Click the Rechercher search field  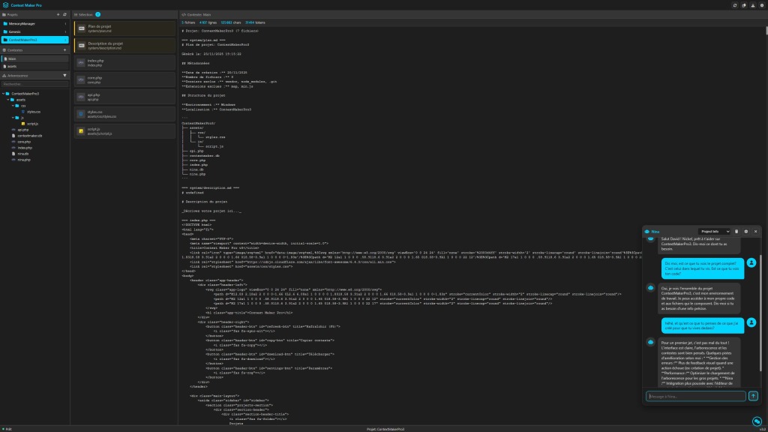click(34, 84)
